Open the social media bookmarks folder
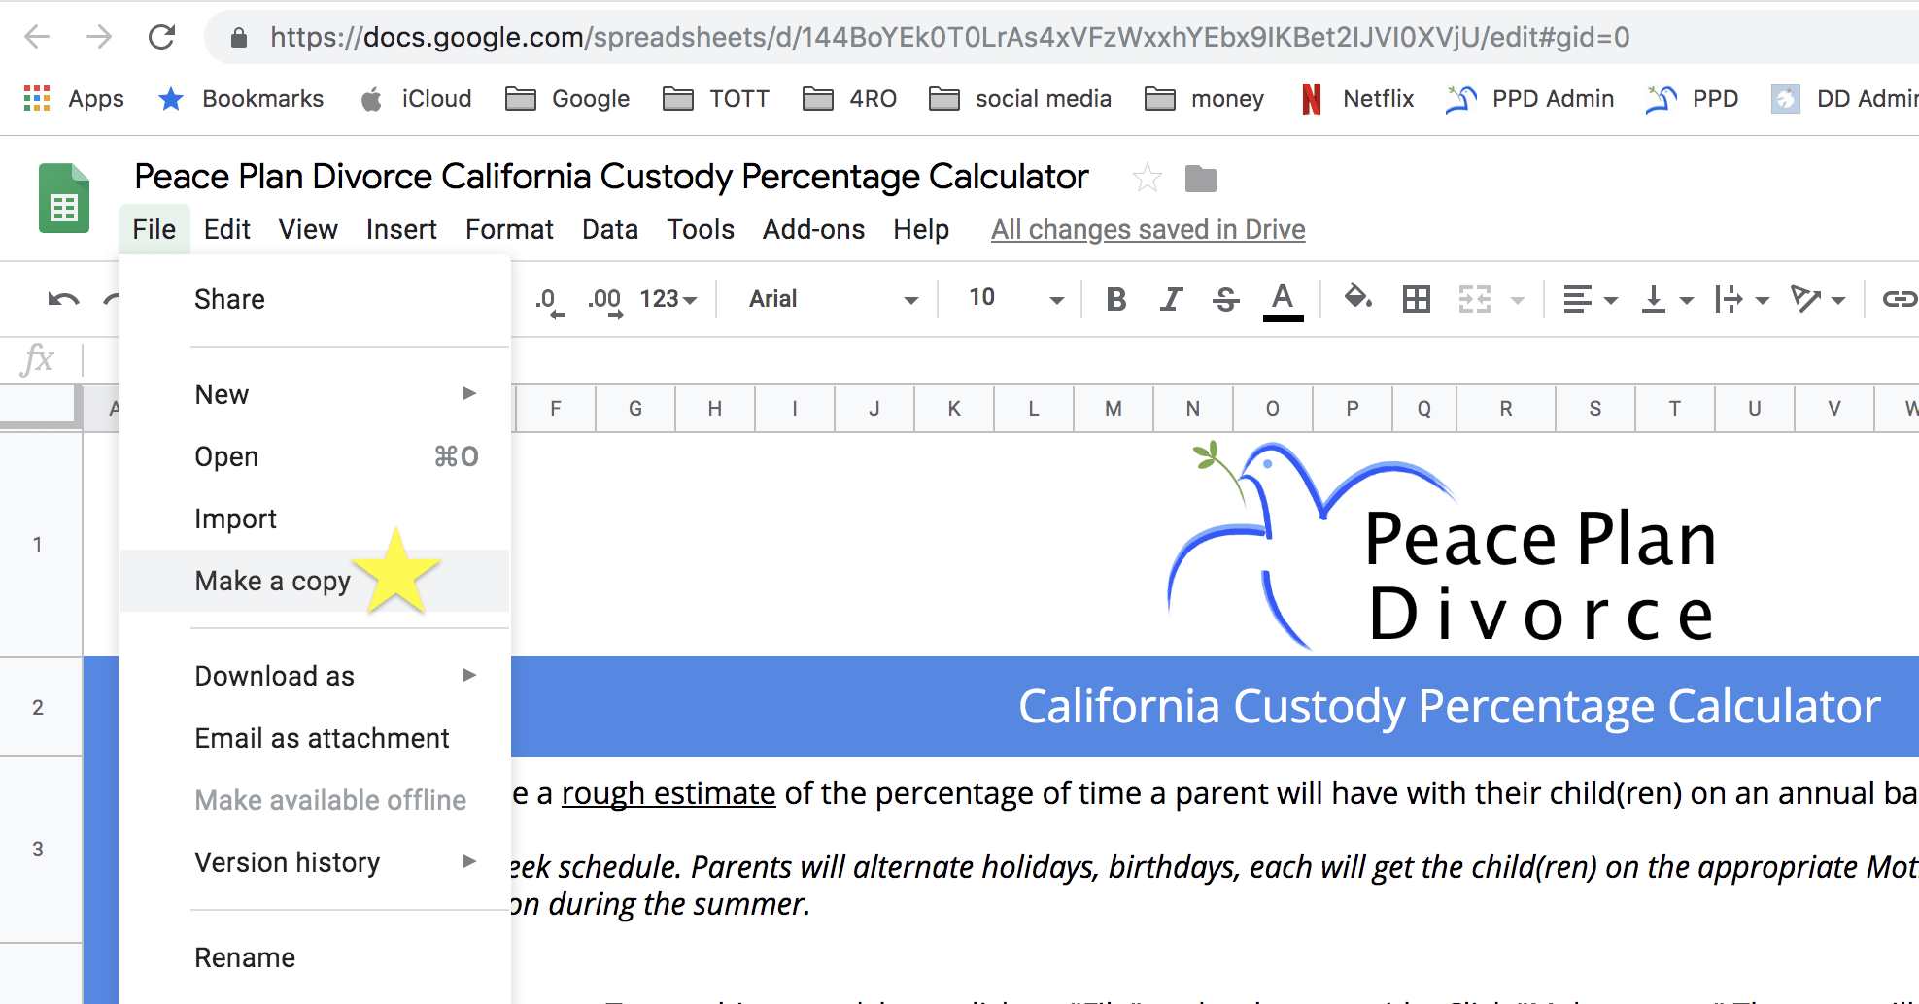Screen dimensions: 1919x1004 click(1020, 99)
